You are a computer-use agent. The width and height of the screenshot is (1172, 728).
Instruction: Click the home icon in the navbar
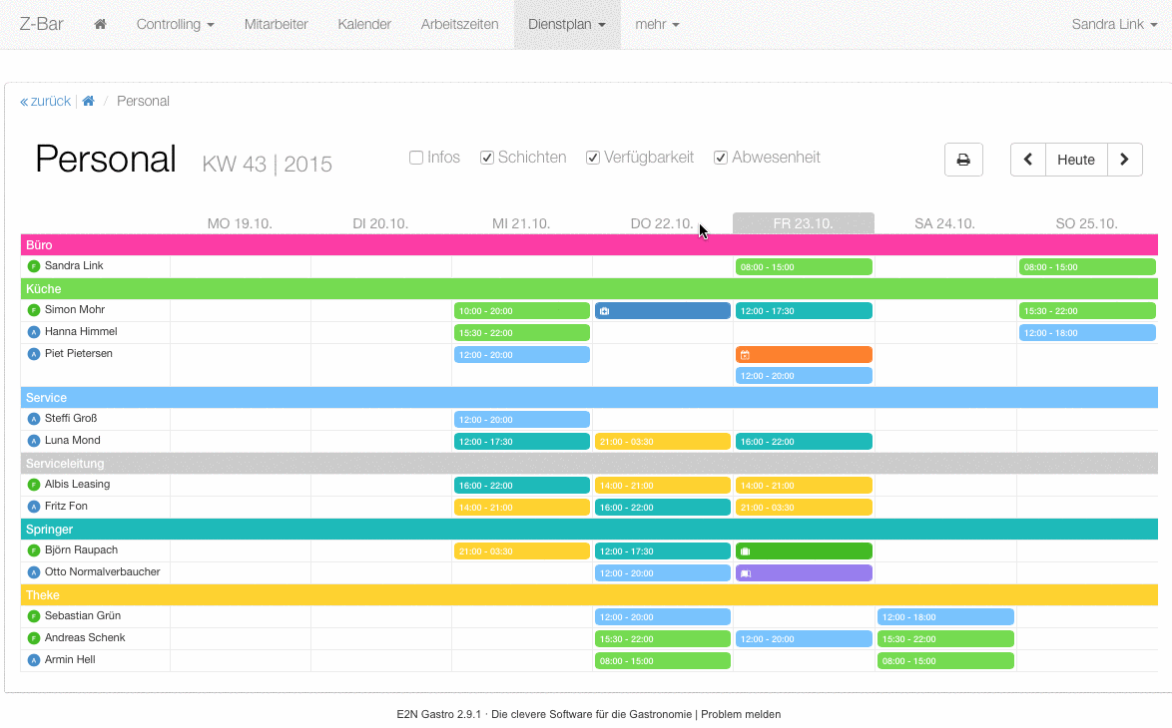(x=100, y=25)
